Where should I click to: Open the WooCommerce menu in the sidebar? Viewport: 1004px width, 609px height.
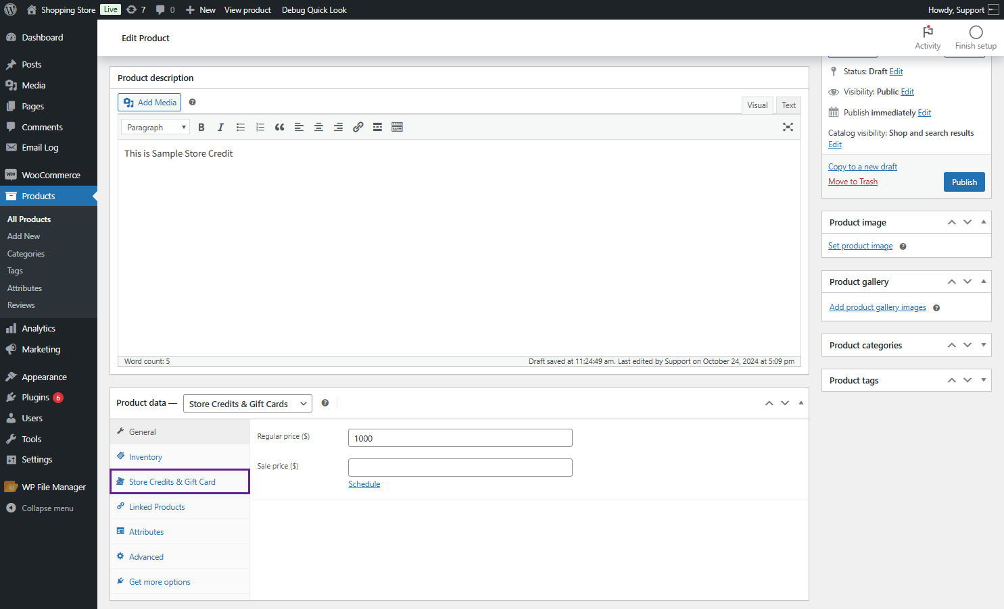click(x=49, y=175)
